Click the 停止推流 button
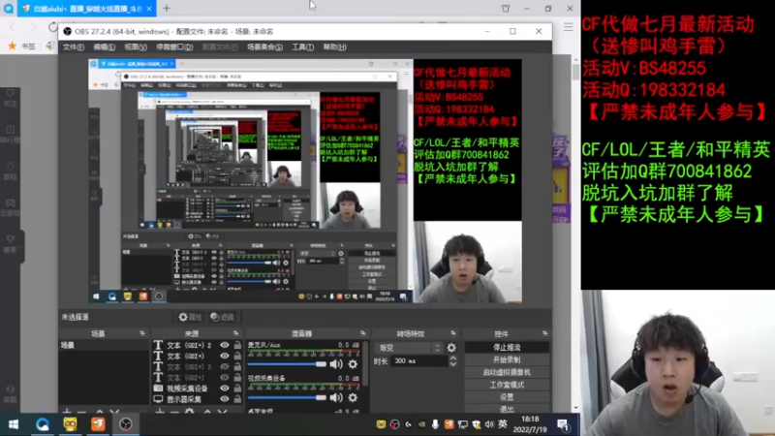Viewport: 775px width, 436px height. click(x=507, y=348)
